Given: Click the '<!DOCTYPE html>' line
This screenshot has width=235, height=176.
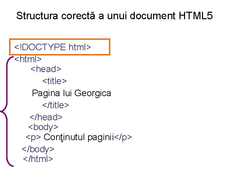Looking at the screenshot, I should tap(53, 47).
